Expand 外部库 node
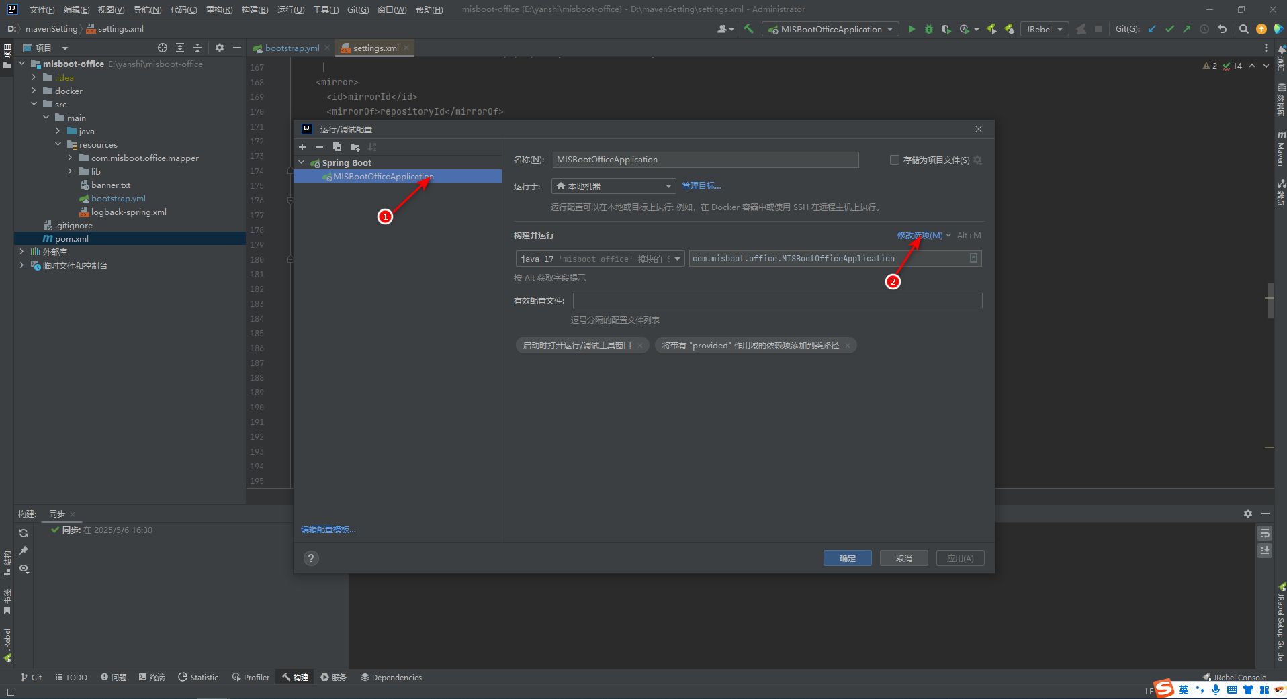Image resolution: width=1287 pixels, height=699 pixels. click(x=21, y=252)
